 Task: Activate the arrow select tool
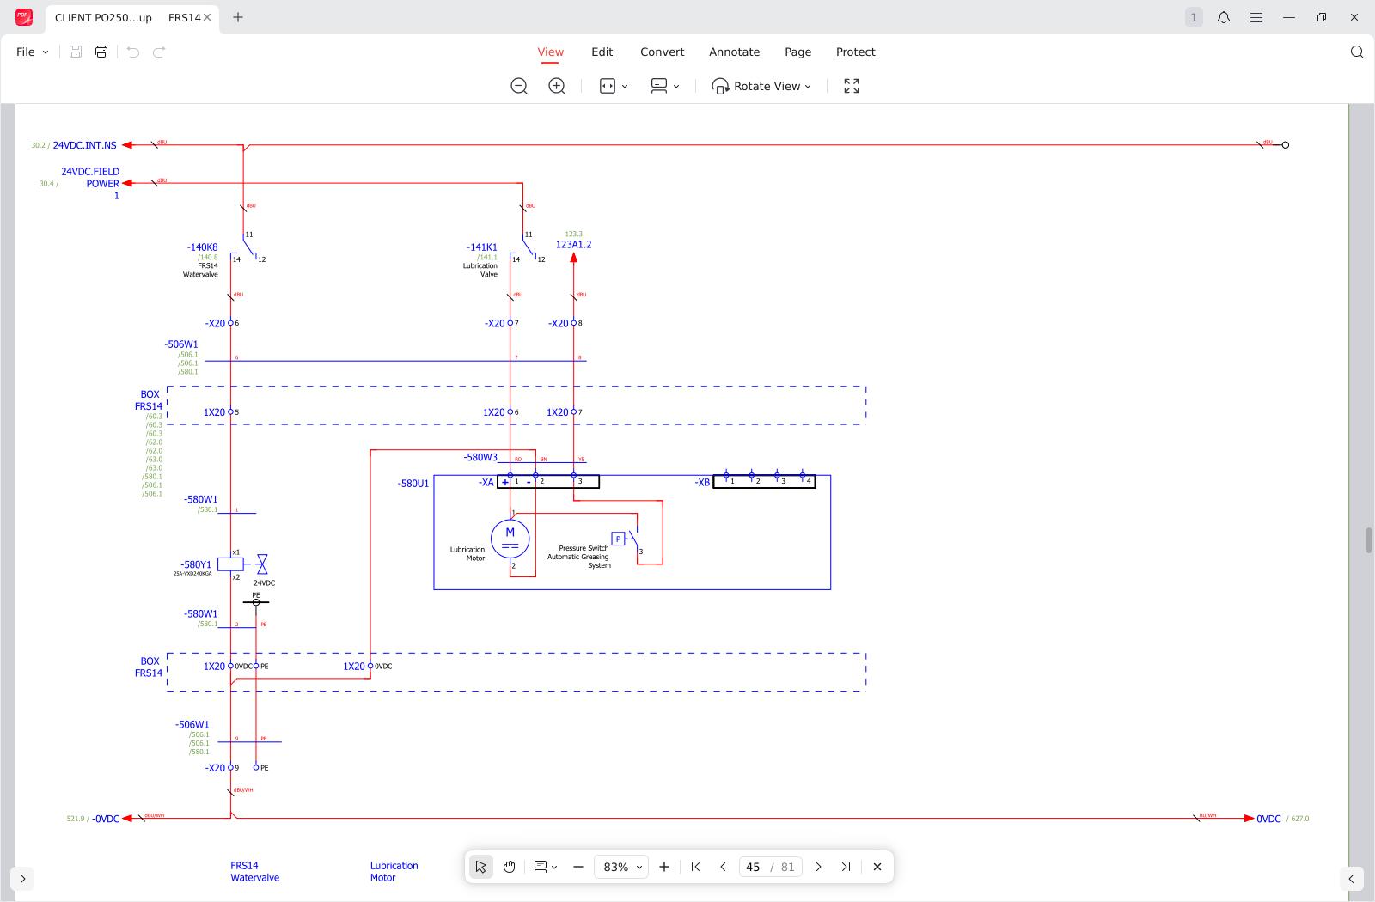click(481, 867)
